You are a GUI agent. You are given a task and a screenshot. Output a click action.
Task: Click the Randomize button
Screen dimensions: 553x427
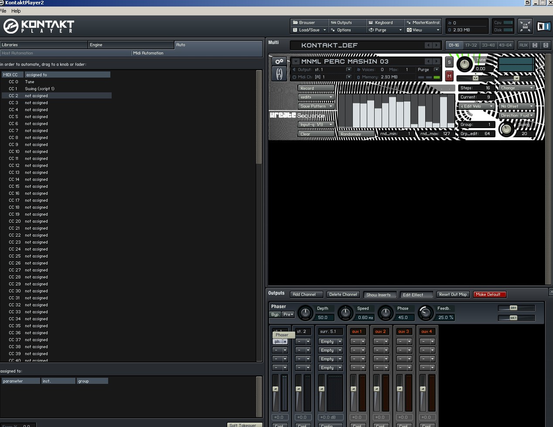click(x=356, y=134)
